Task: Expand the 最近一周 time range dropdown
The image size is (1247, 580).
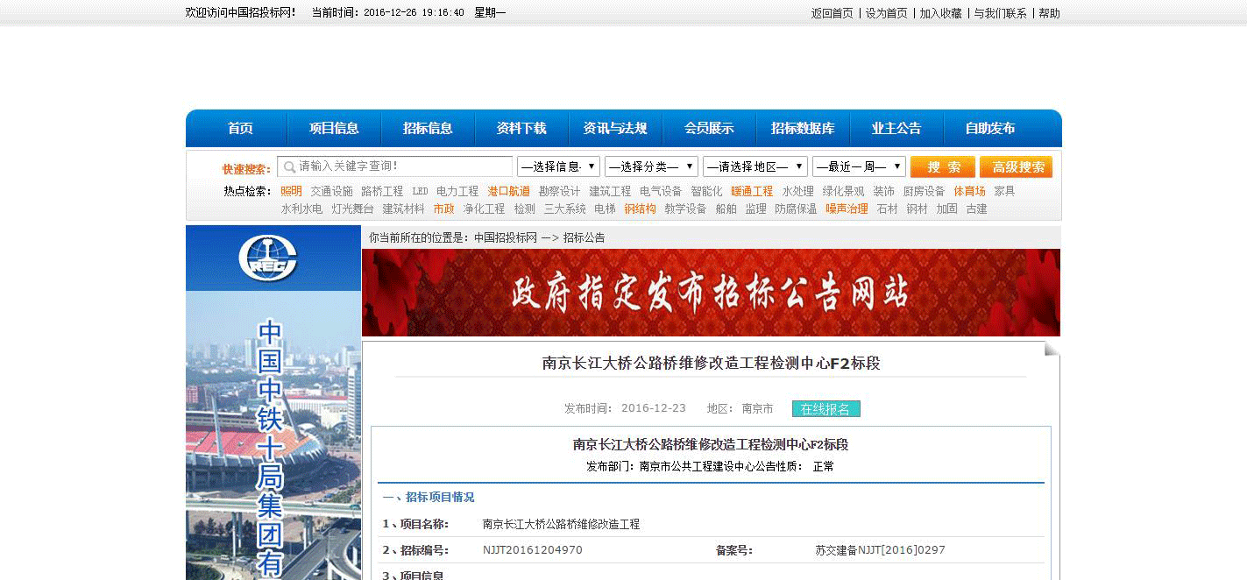Action: pos(859,166)
